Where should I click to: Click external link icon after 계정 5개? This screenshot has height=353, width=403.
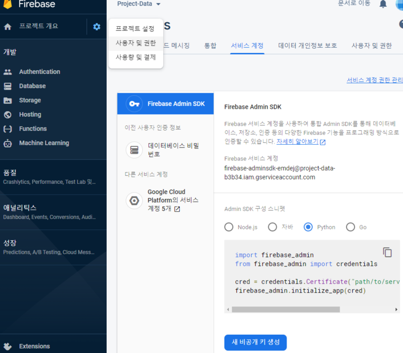[x=177, y=209]
